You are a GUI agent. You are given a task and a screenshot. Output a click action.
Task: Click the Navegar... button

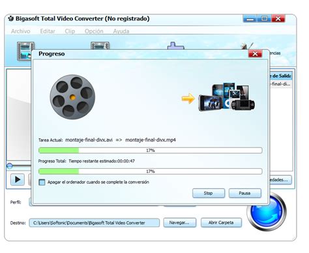[180, 222]
